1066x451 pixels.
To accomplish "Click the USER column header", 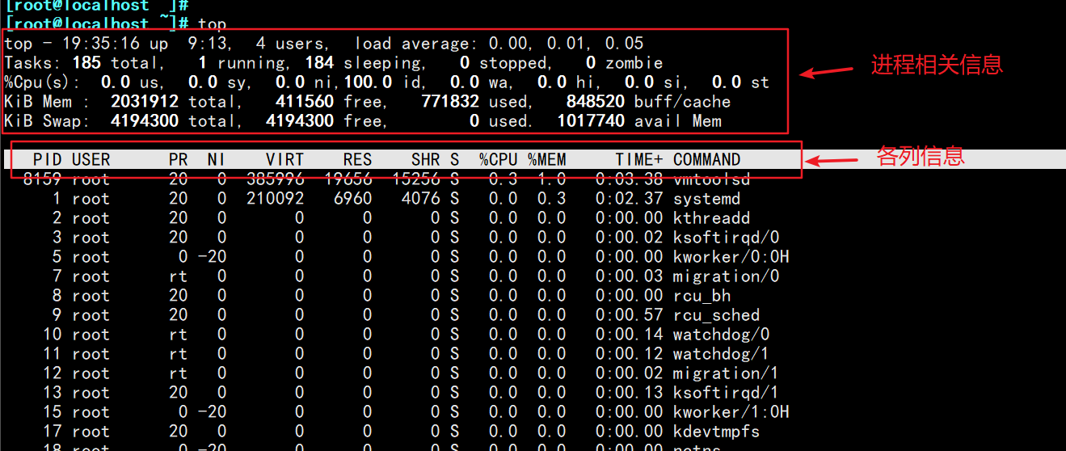I will point(91,159).
